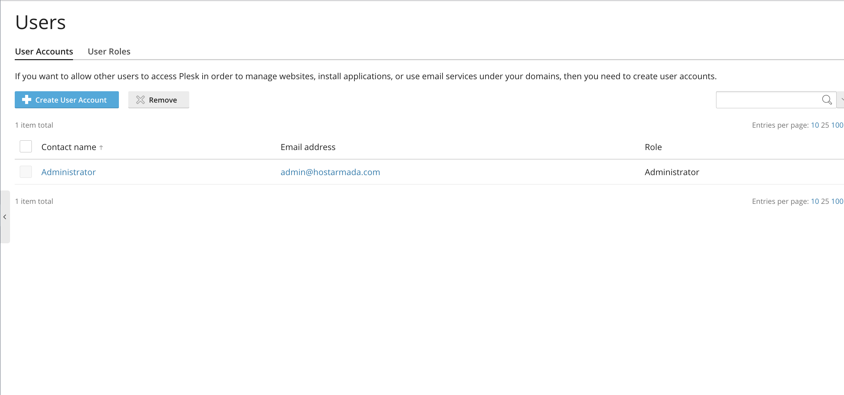Click the Role column header
Screen dimensions: 844x395
(x=653, y=147)
